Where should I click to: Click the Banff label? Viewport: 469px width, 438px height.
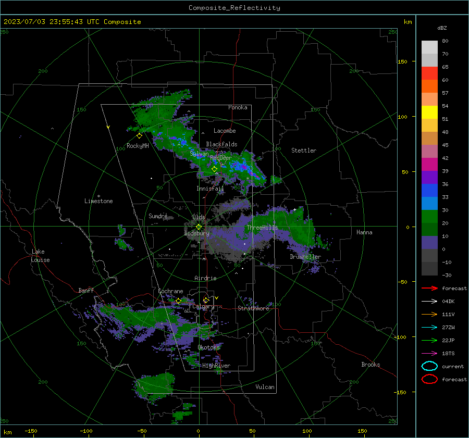tap(86, 290)
